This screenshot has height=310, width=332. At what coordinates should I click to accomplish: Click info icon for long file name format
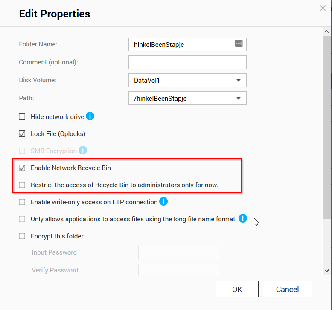[243, 219]
